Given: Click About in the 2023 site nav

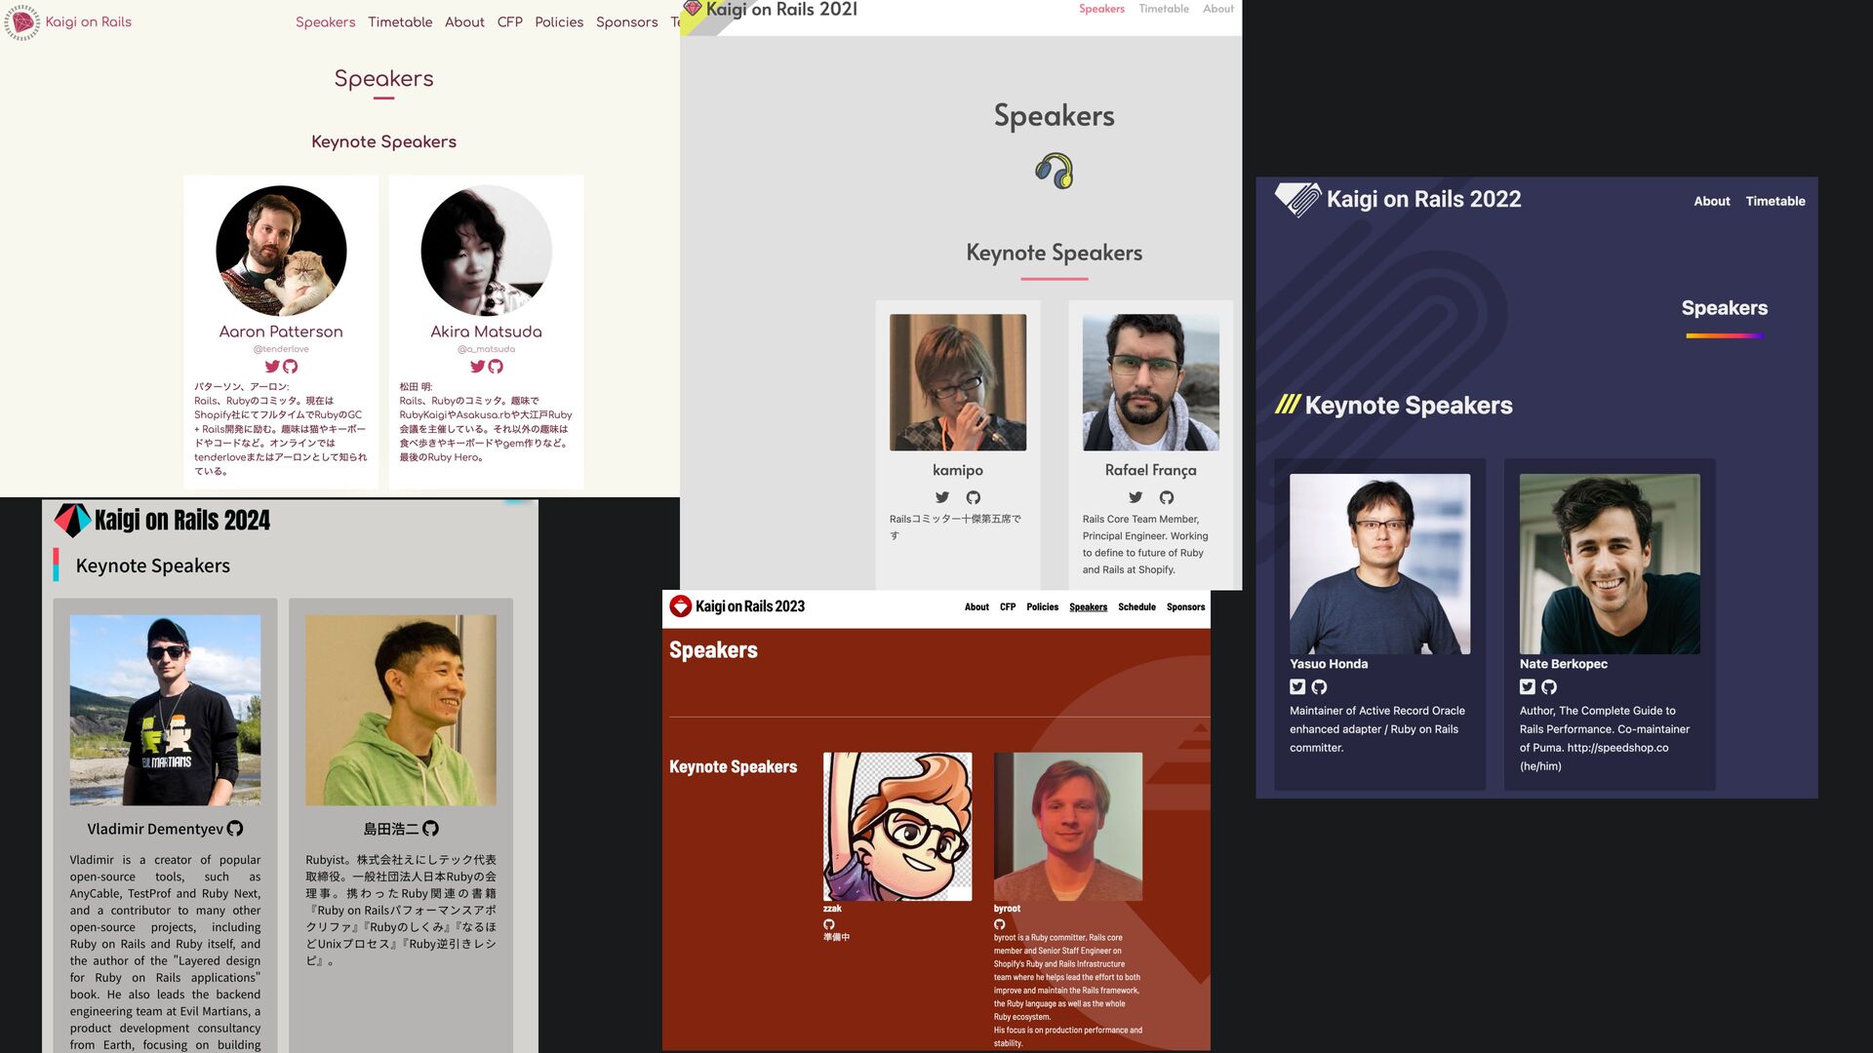Looking at the screenshot, I should tap(976, 606).
